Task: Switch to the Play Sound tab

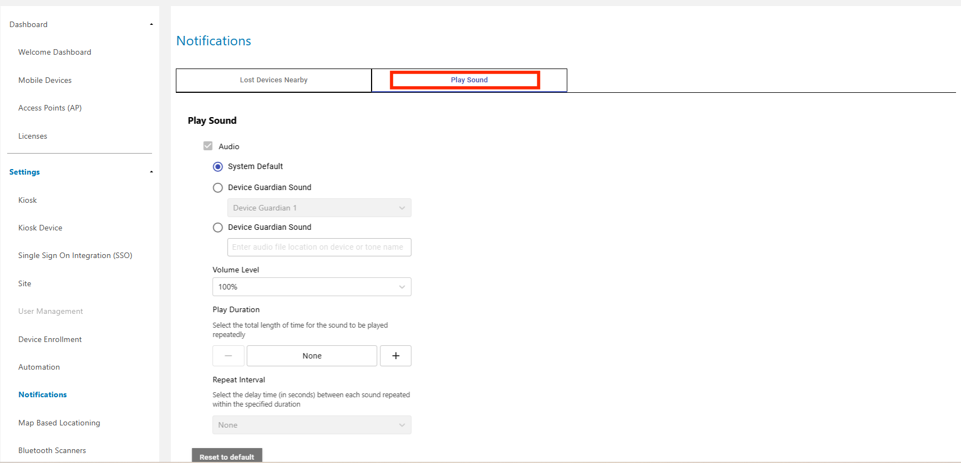Action: pyautogui.click(x=469, y=80)
